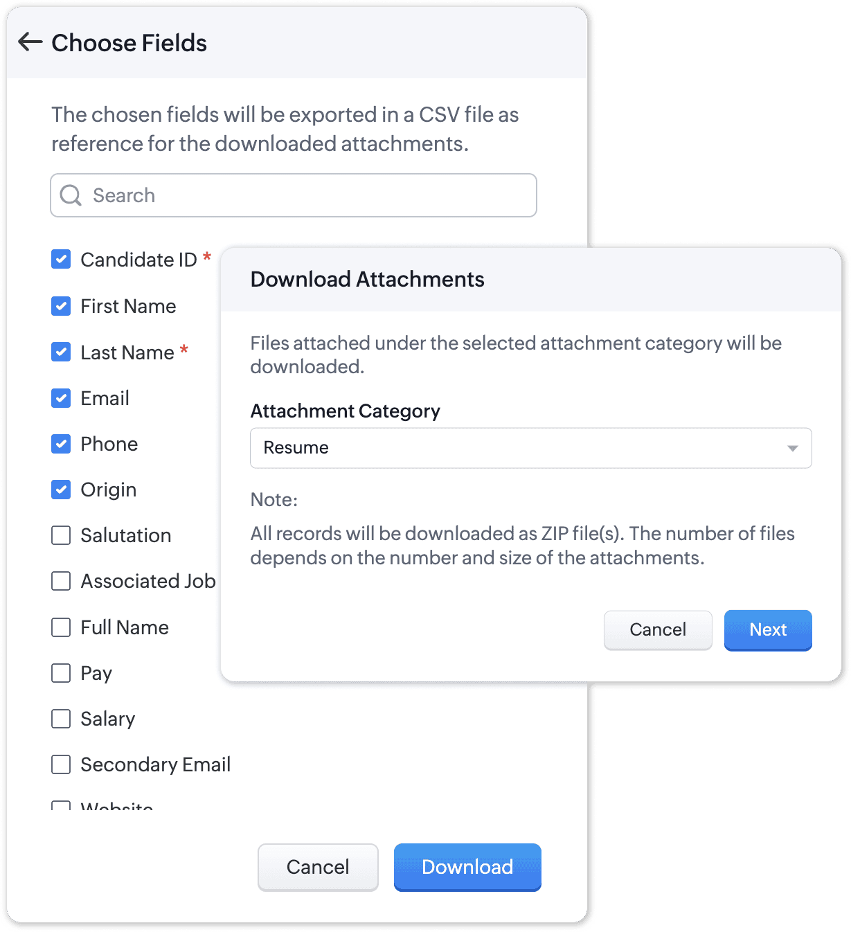851x932 pixels.
Task: Click the Attachment Category dropdown arrow
Action: click(x=793, y=448)
